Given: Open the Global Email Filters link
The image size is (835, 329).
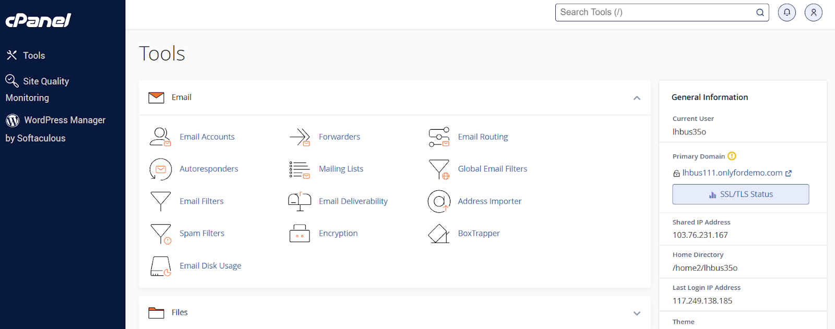Looking at the screenshot, I should [x=493, y=169].
